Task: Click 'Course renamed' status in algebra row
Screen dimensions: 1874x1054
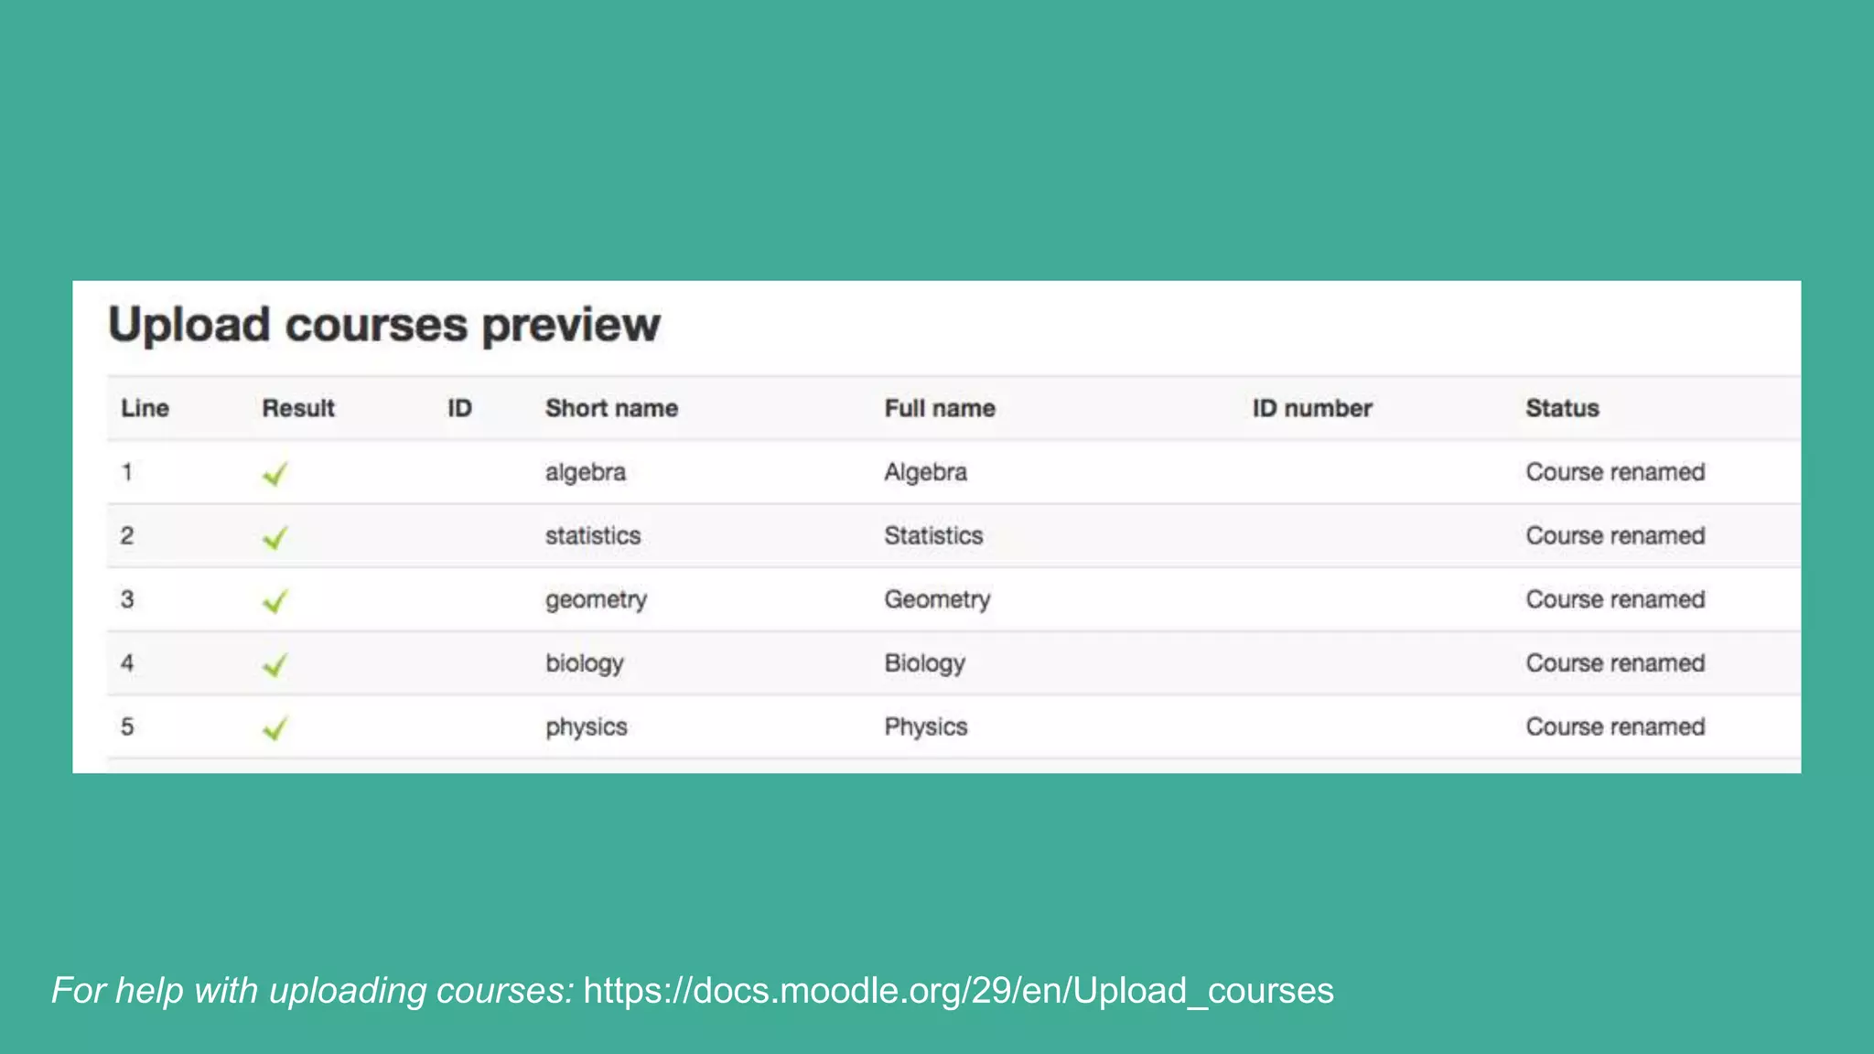Action: pos(1615,472)
